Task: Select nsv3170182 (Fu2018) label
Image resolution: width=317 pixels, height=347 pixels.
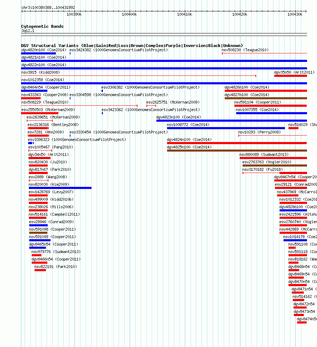Action: coord(262,170)
